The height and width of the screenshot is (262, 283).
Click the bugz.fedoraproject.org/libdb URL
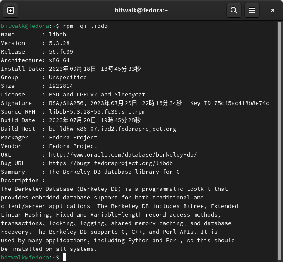tap(111, 163)
